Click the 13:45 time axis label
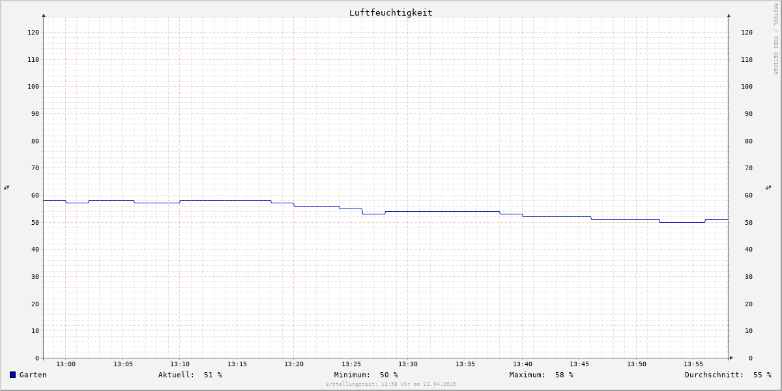The height and width of the screenshot is (391, 782). (x=579, y=364)
